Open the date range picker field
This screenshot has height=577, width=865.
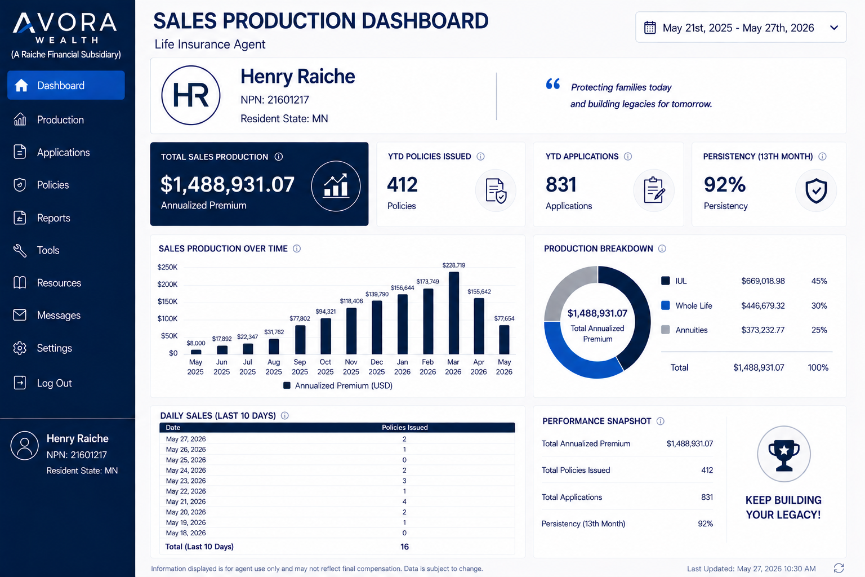coord(741,27)
